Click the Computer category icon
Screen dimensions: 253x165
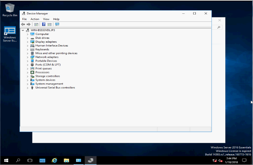(32, 34)
